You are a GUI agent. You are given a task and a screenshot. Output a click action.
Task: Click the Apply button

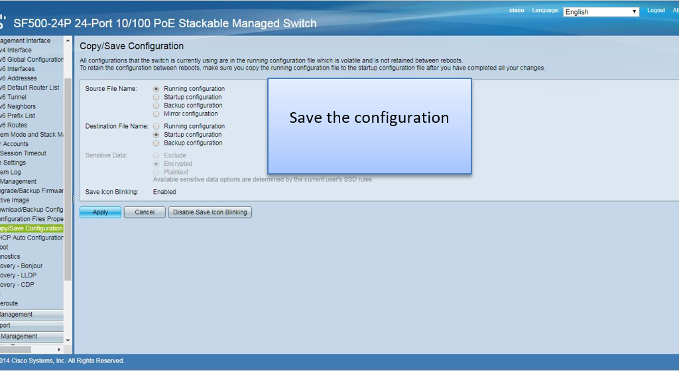(100, 212)
